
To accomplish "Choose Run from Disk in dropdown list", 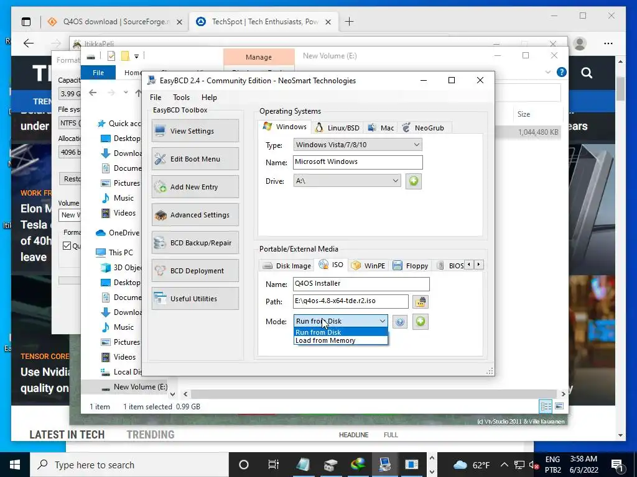I will (x=341, y=332).
